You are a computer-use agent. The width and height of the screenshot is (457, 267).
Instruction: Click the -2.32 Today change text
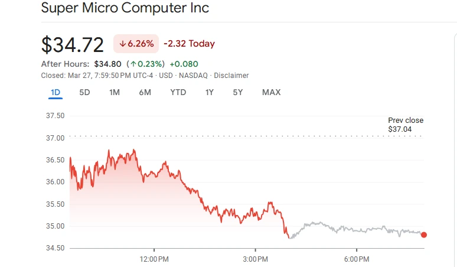[x=189, y=44]
